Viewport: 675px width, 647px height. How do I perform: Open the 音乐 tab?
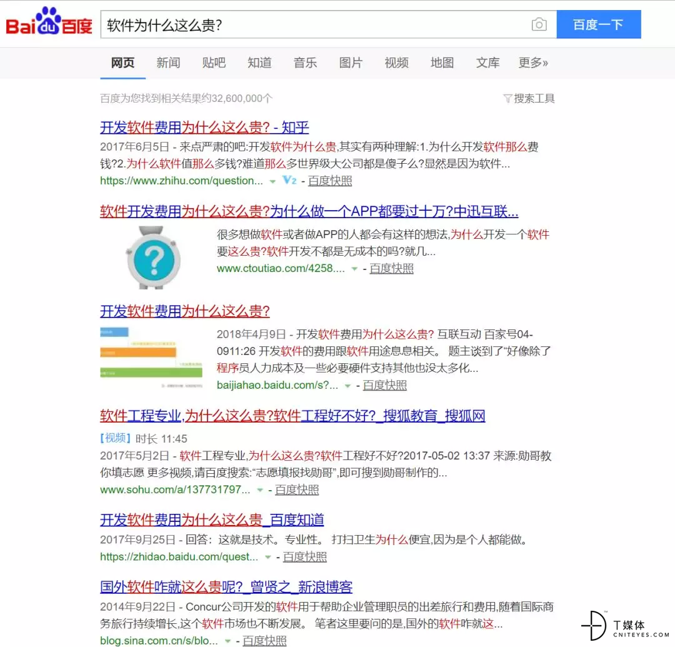coord(305,63)
